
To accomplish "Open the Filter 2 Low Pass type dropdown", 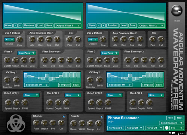I will point(110,53).
